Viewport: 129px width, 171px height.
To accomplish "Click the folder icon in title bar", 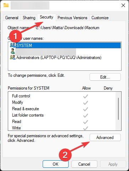I will pyautogui.click(x=6, y=5).
